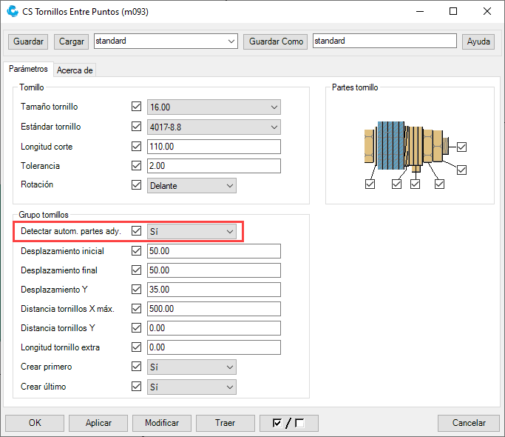
Task: Click the CS Tornillos app icon in title bar
Action: pos(13,12)
